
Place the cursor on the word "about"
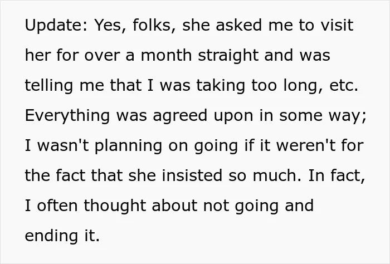(x=174, y=206)
